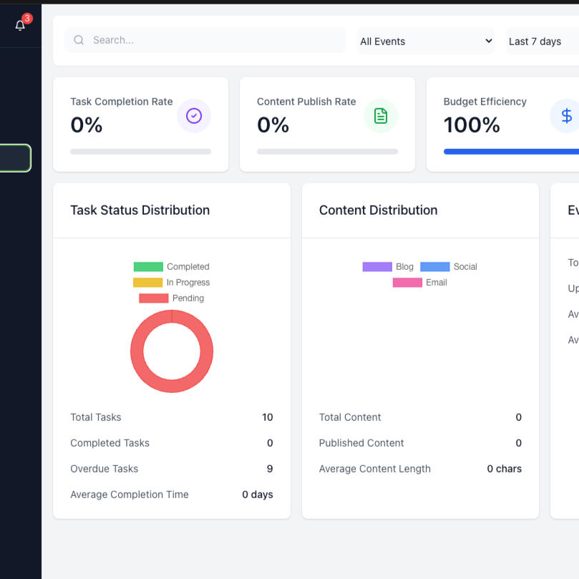Hide the Blog series via legend

point(388,267)
